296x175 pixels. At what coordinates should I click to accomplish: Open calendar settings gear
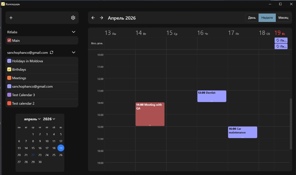click(x=73, y=18)
